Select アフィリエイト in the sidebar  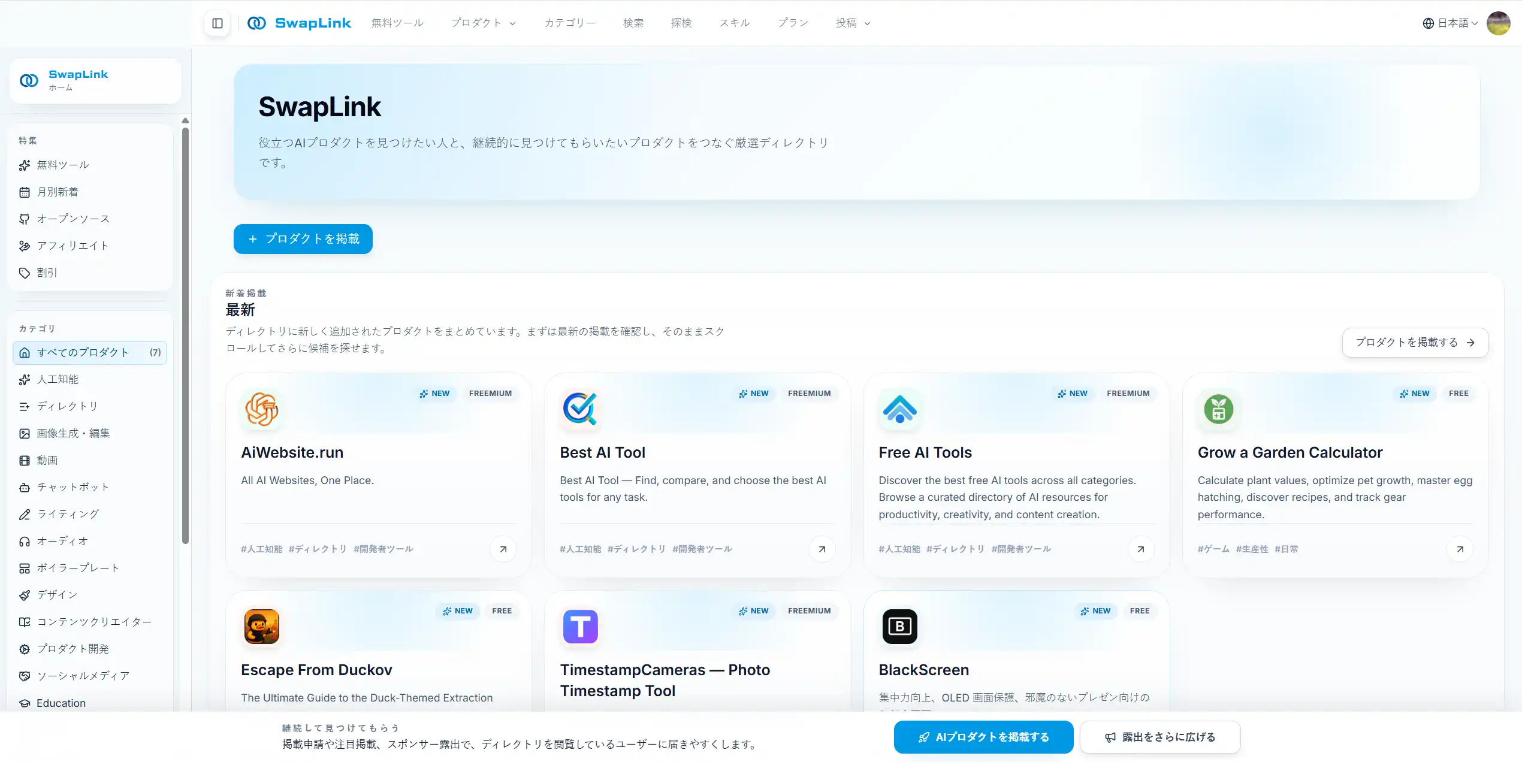90,246
